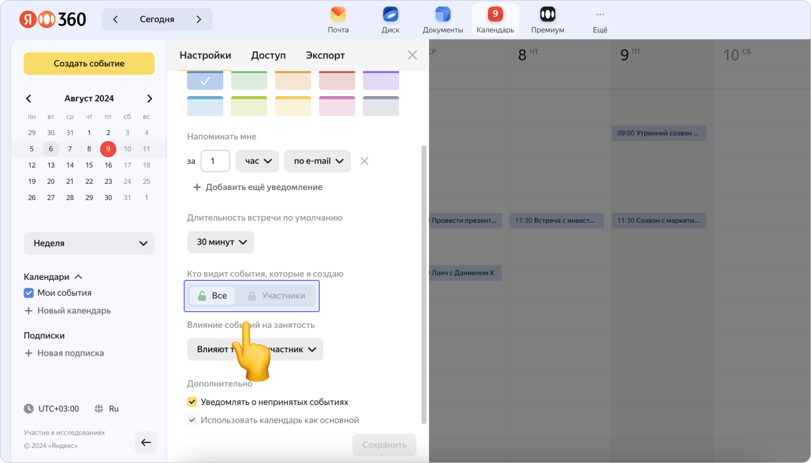This screenshot has height=463, width=811.
Task: Open the час time unit dropdown
Action: click(257, 161)
